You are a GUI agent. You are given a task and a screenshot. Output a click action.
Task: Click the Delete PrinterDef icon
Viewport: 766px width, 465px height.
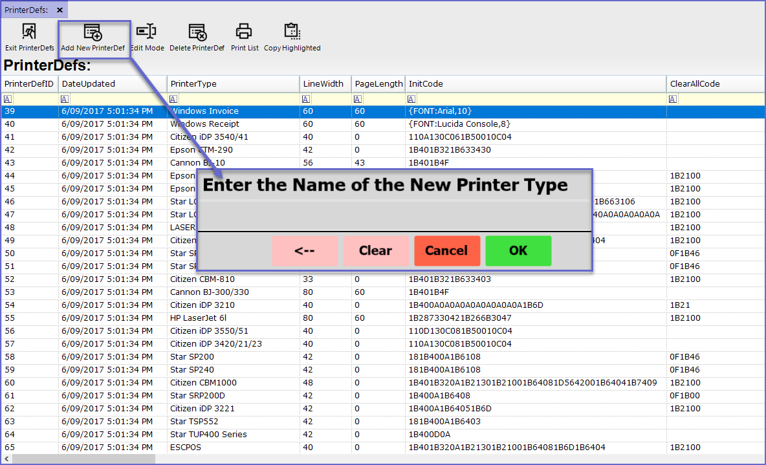click(x=197, y=32)
